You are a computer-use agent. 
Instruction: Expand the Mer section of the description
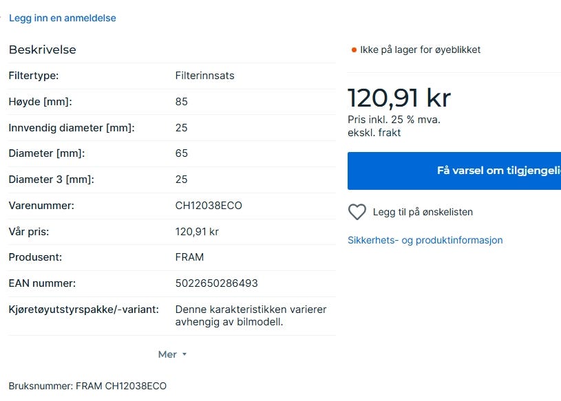coord(168,354)
